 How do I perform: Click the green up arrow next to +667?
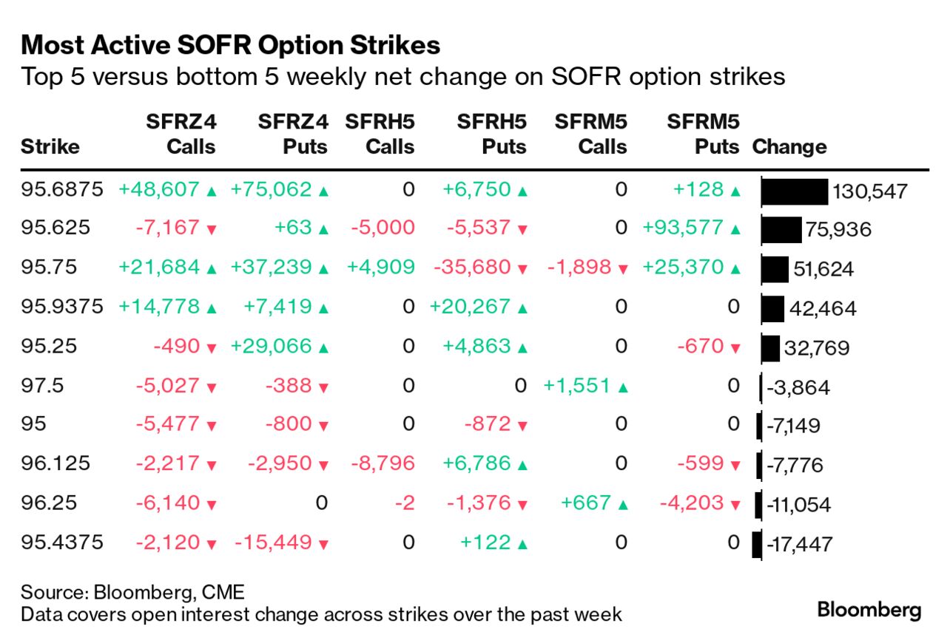click(x=622, y=505)
